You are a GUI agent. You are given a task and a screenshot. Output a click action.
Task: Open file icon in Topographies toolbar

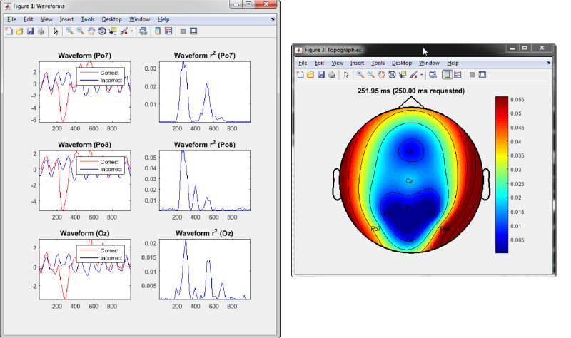click(x=310, y=75)
